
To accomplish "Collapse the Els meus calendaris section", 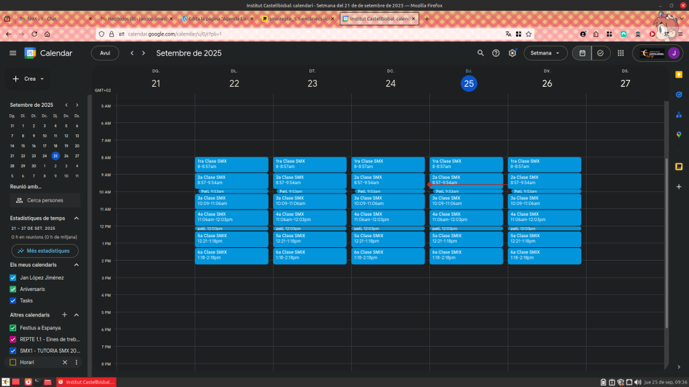I will [76, 265].
